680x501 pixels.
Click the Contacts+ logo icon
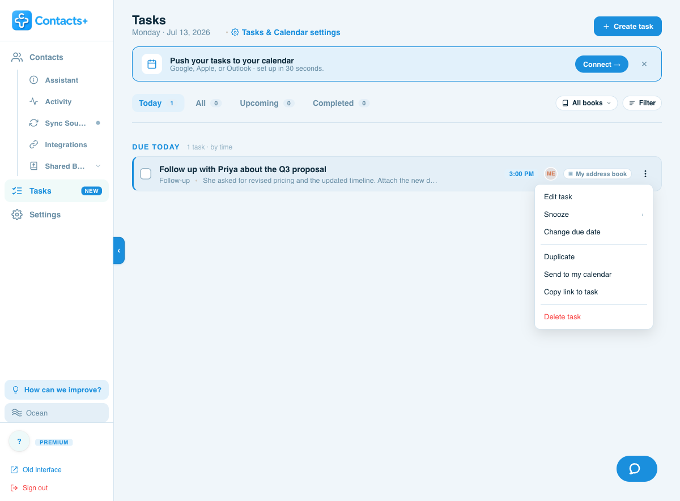coord(22,20)
